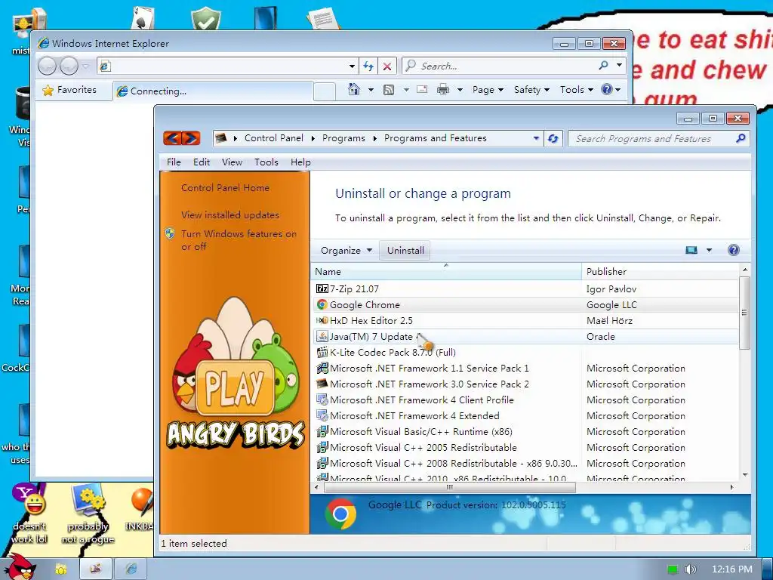Viewport: 773px width, 580px height.
Task: Click the Control Panel breadcrumb
Action: [273, 138]
